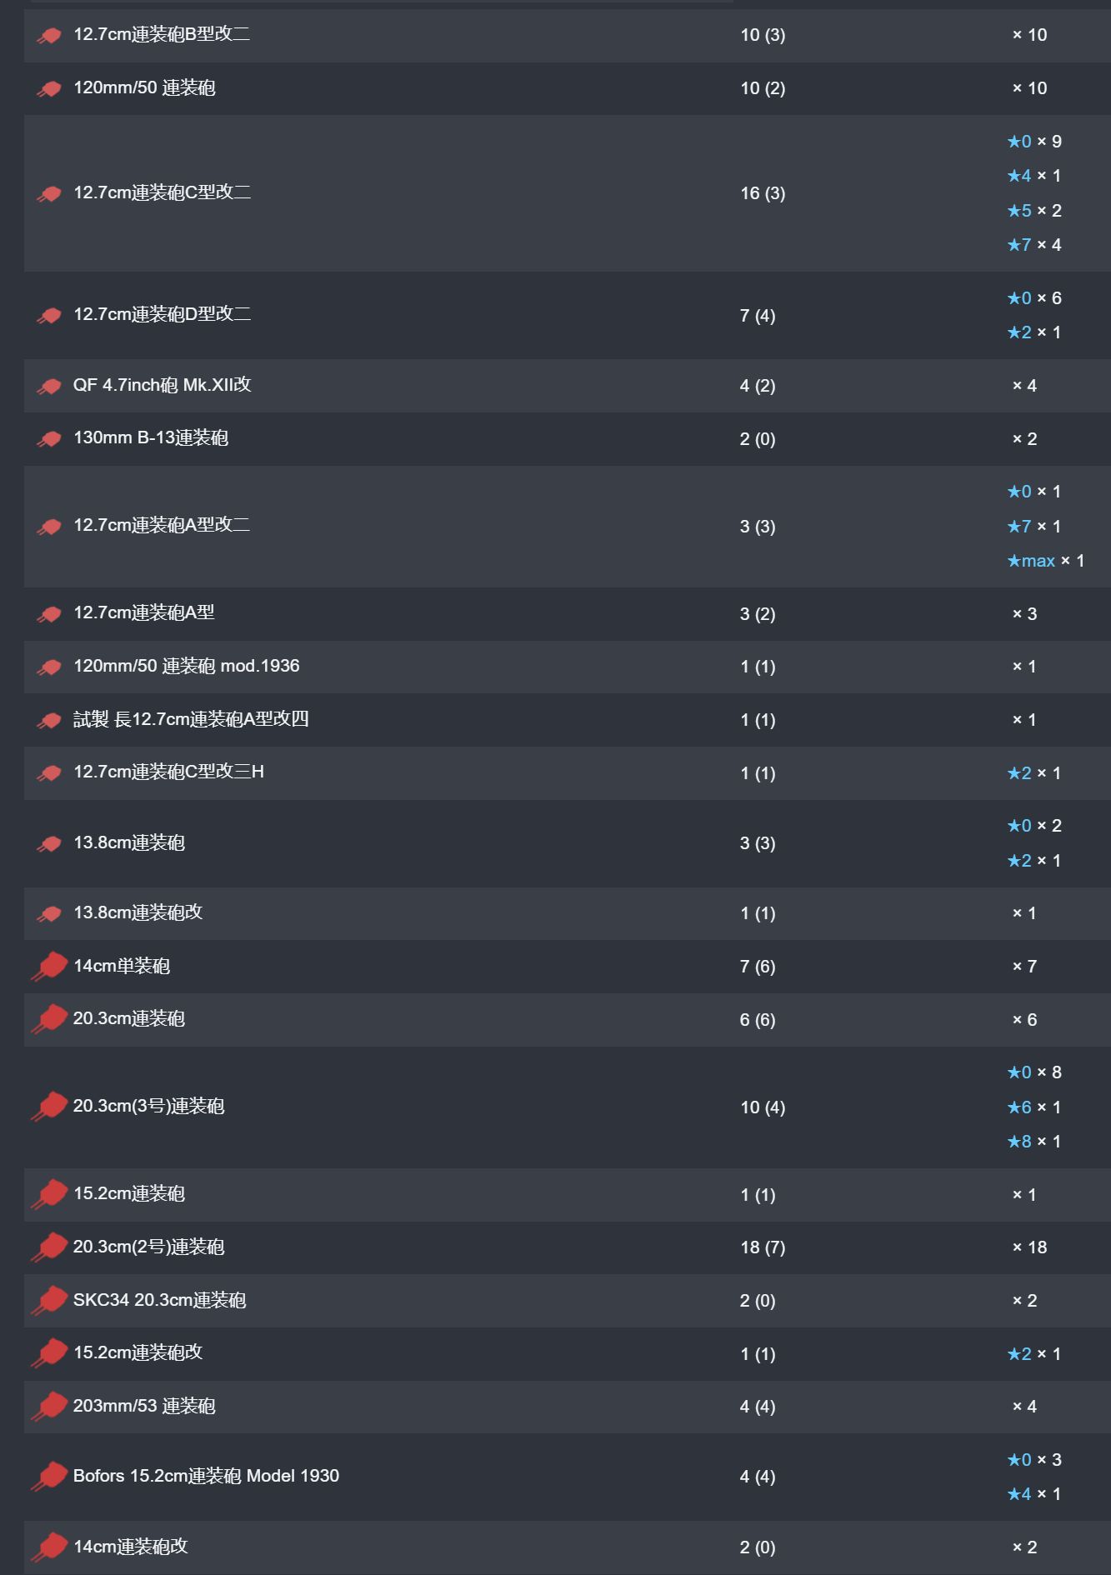The image size is (1111, 1575).
Task: Click the 203mm/53 連装砲 equipment name
Action: click(x=144, y=1406)
